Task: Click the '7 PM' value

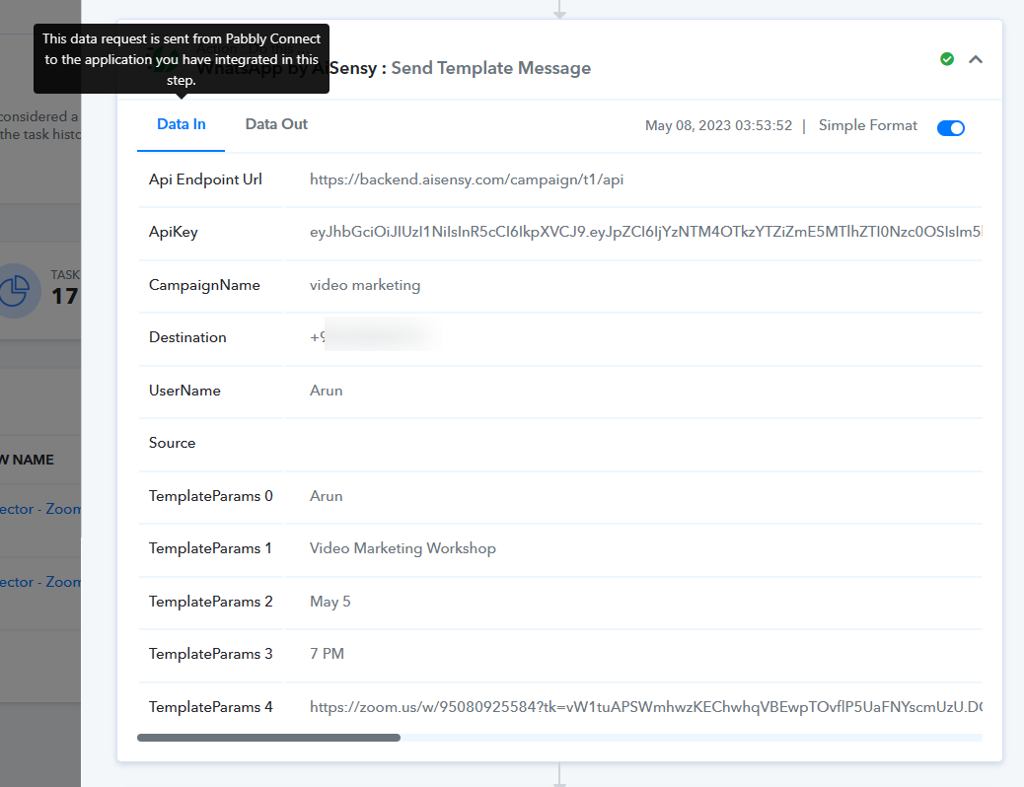Action: point(327,654)
